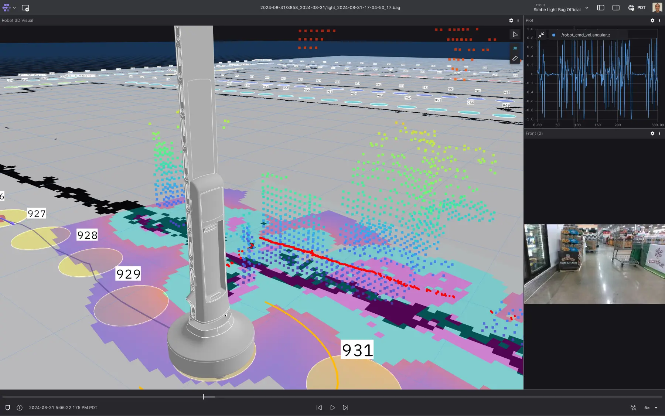The image size is (665, 416).
Task: Activate the ruler measurement tool in the 3D view
Action: 515,58
